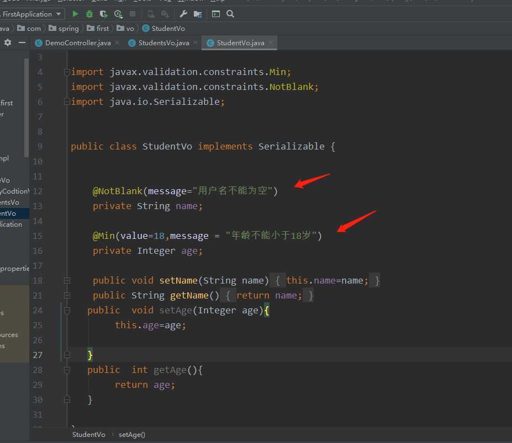This screenshot has width=512, height=443.
Task: Run FirstApplication with the green play icon
Action: coord(75,14)
